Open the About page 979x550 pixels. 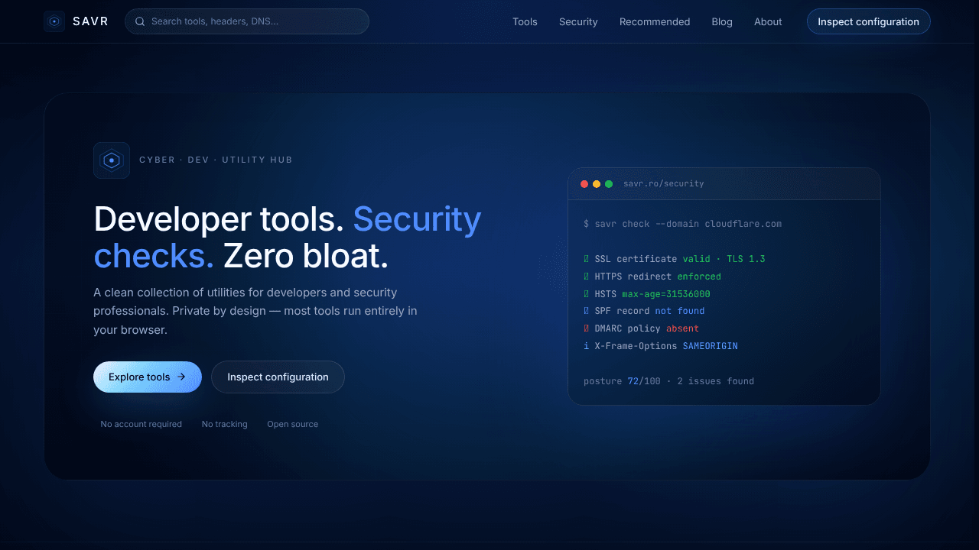click(x=768, y=21)
